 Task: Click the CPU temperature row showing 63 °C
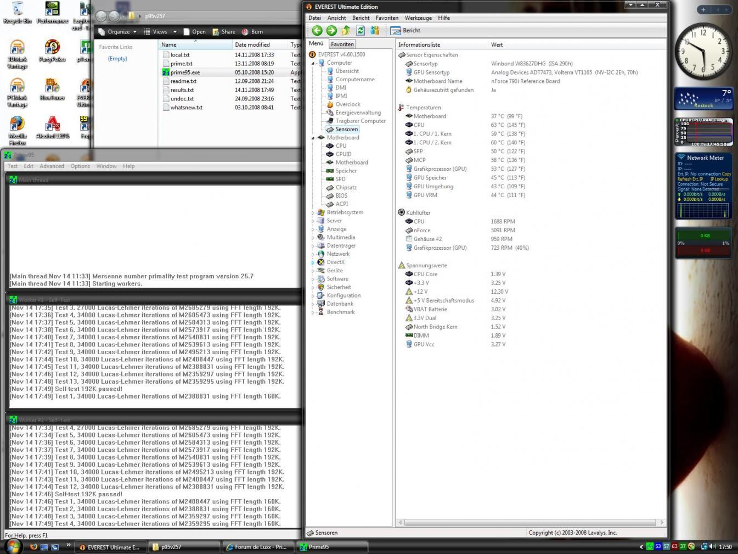pyautogui.click(x=465, y=125)
